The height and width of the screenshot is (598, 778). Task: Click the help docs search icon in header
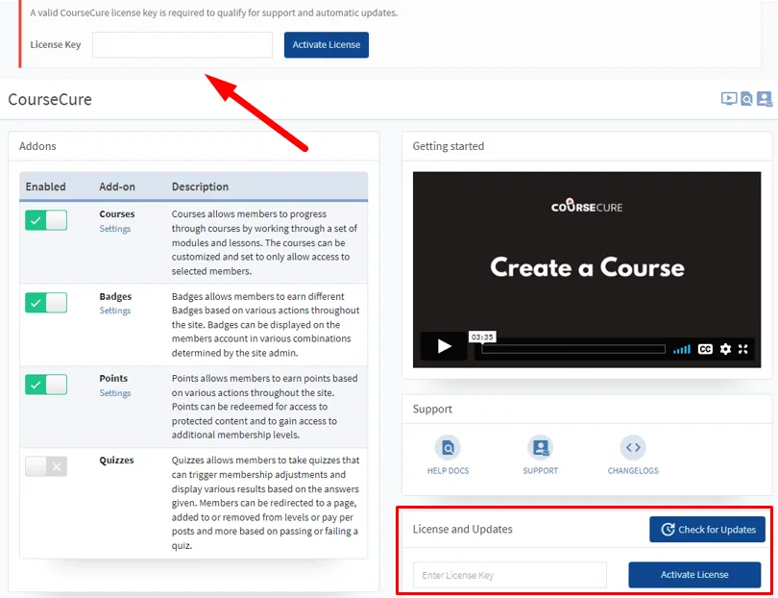point(746,99)
